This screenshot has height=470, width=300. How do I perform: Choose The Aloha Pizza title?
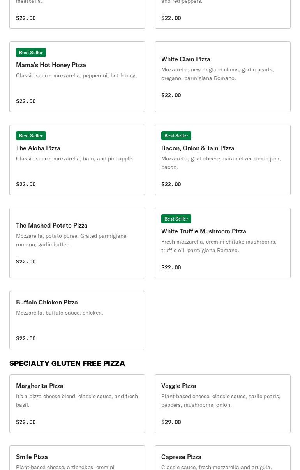click(x=38, y=148)
